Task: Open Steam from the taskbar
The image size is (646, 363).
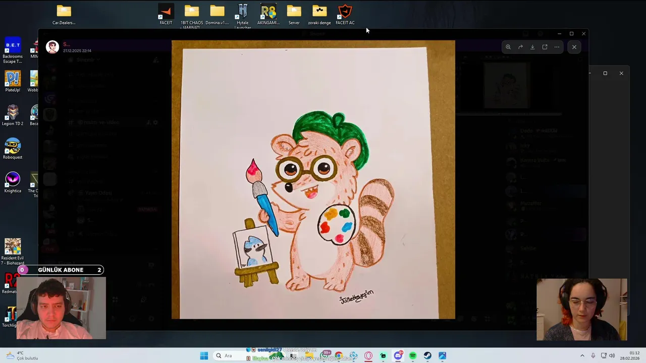Action: coord(427,356)
